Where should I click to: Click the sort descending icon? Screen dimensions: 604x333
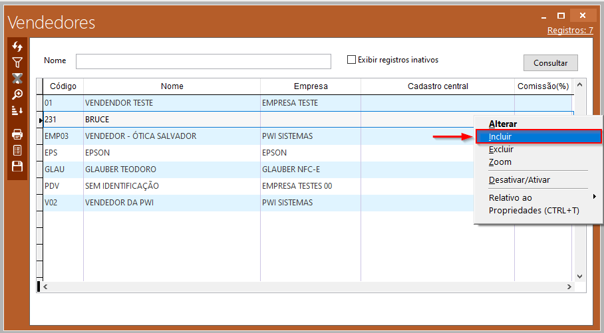click(17, 110)
